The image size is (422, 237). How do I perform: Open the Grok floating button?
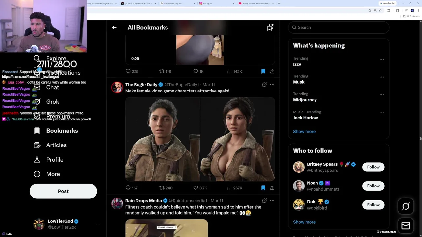point(406,206)
